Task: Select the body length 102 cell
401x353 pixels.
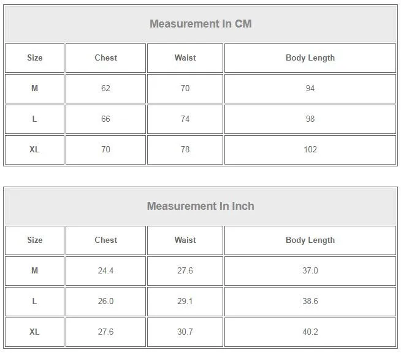Action: 310,150
